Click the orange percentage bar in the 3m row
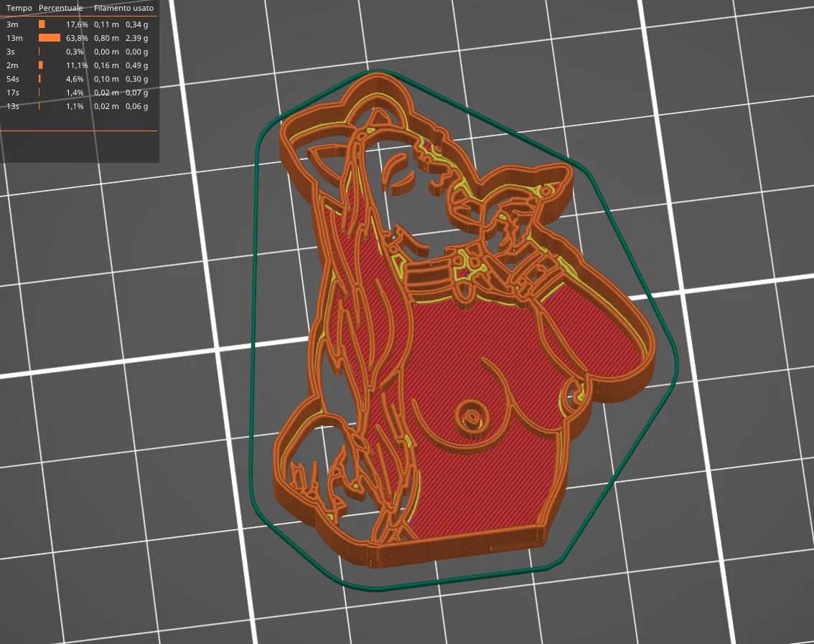This screenshot has height=644, width=814. [42, 24]
